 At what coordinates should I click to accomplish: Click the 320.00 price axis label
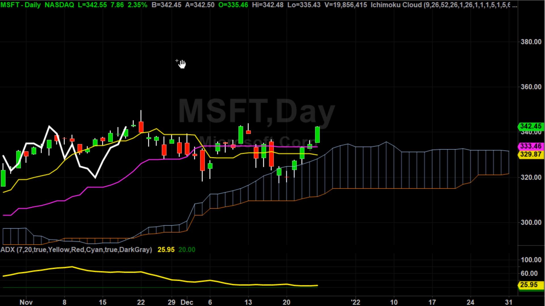531,177
